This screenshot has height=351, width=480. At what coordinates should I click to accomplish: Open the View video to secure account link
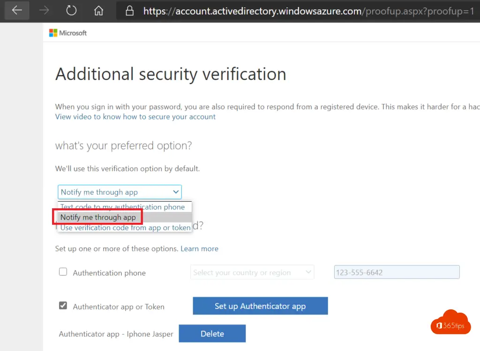(x=135, y=117)
